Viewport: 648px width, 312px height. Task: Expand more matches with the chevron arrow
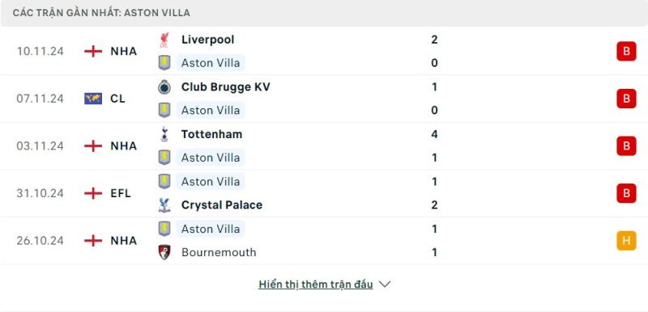385,285
